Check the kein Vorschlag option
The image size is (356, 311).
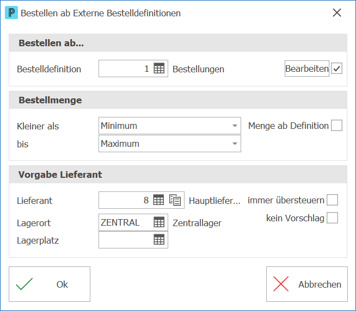tap(333, 218)
